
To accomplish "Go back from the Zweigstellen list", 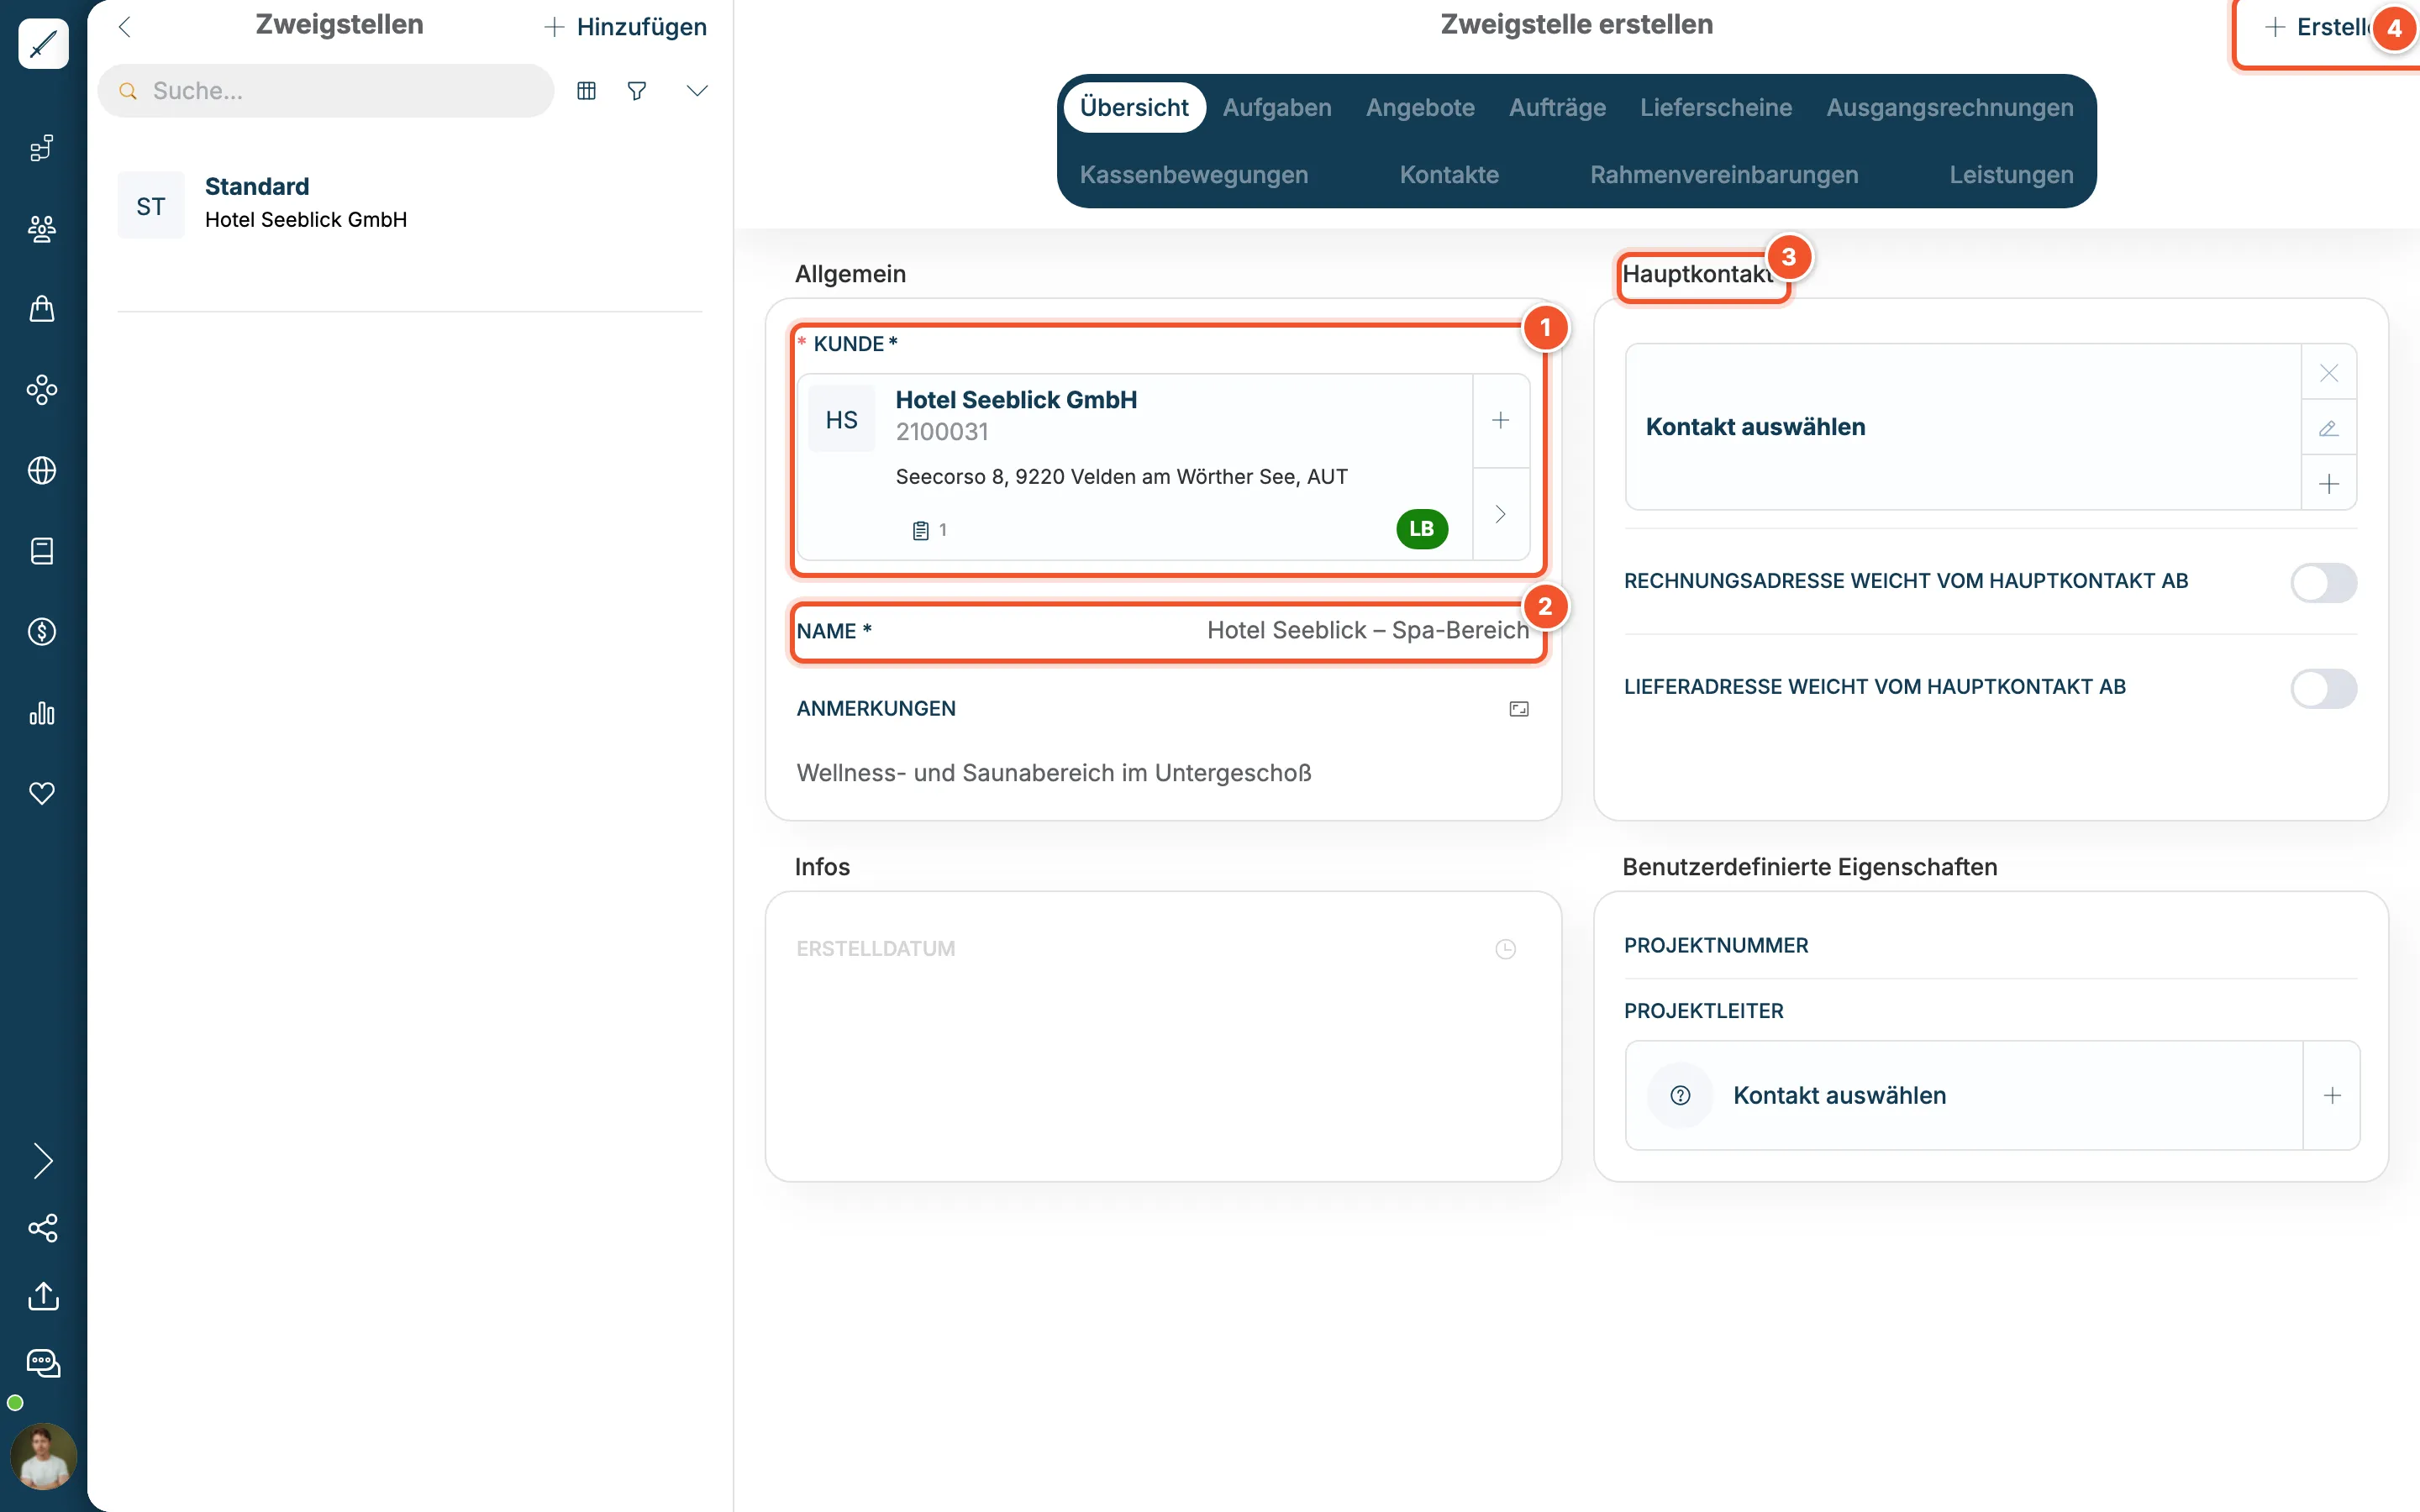I will (125, 27).
